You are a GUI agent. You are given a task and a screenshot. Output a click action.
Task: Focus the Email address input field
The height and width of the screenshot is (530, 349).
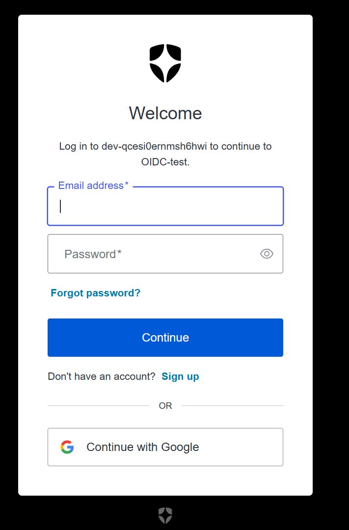pyautogui.click(x=165, y=207)
